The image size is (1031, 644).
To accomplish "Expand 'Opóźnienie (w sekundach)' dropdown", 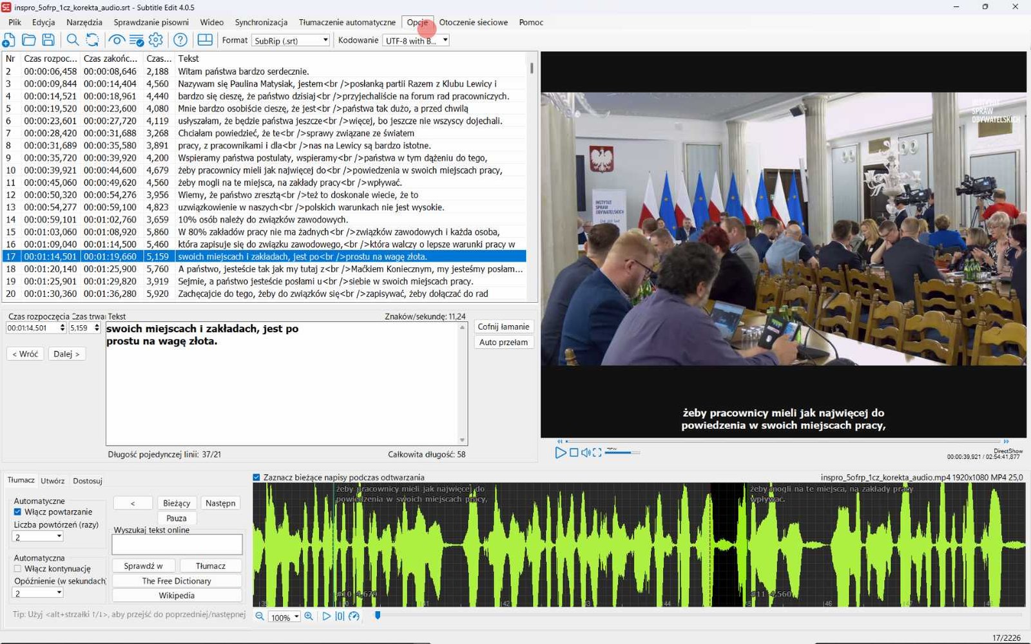I will (38, 593).
